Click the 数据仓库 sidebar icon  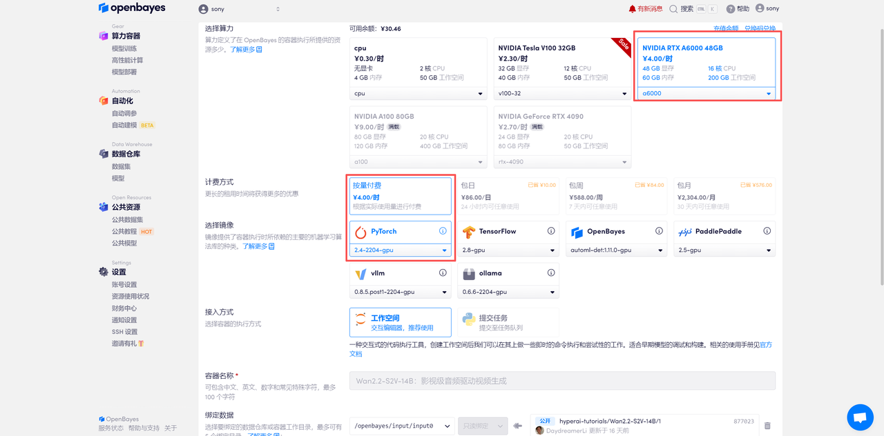click(x=104, y=154)
